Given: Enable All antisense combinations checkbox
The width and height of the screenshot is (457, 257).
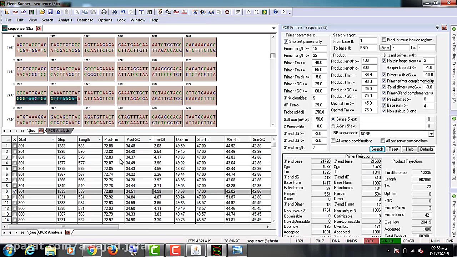Looking at the screenshot, I should tap(383, 141).
